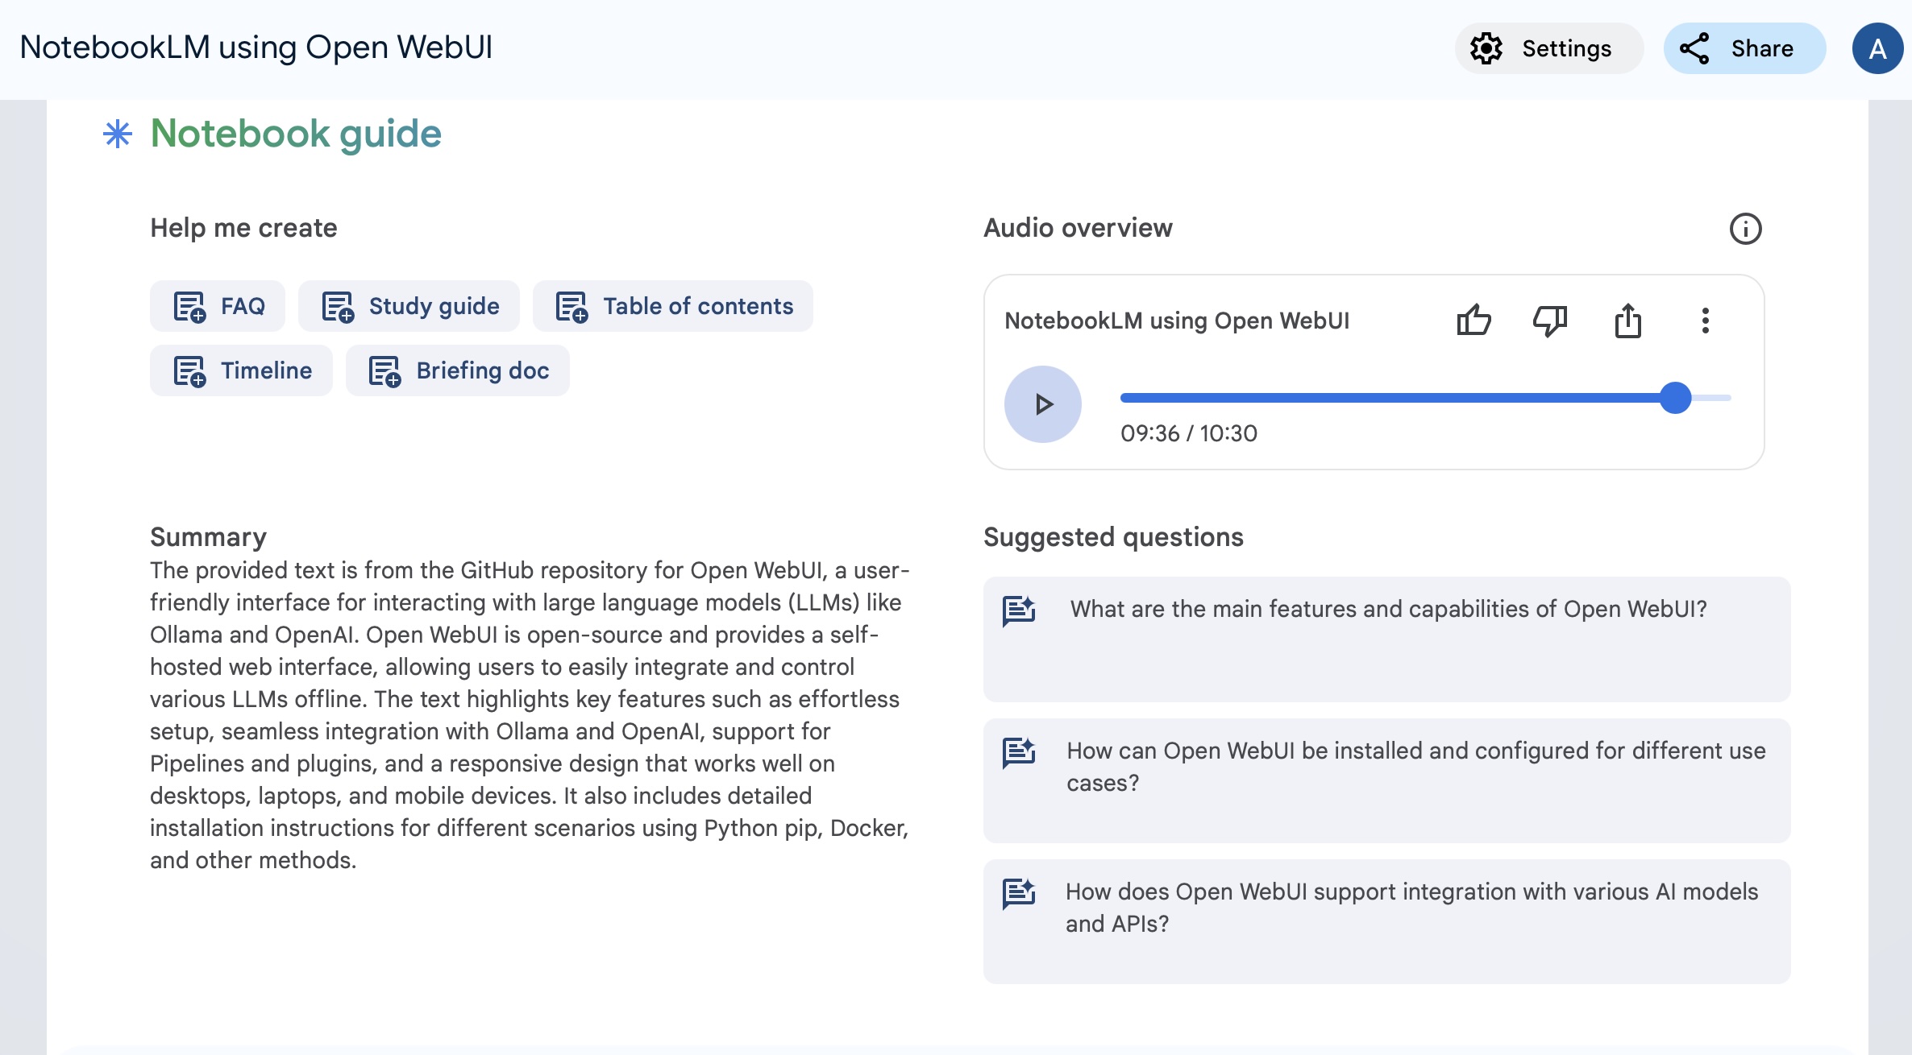Drag the audio playback progress slider
The height and width of the screenshot is (1055, 1912).
[1676, 398]
